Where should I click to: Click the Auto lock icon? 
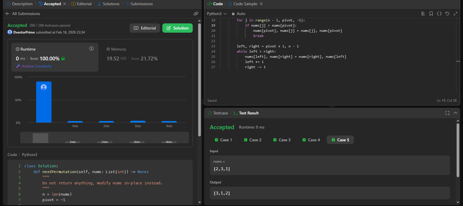[233, 13]
